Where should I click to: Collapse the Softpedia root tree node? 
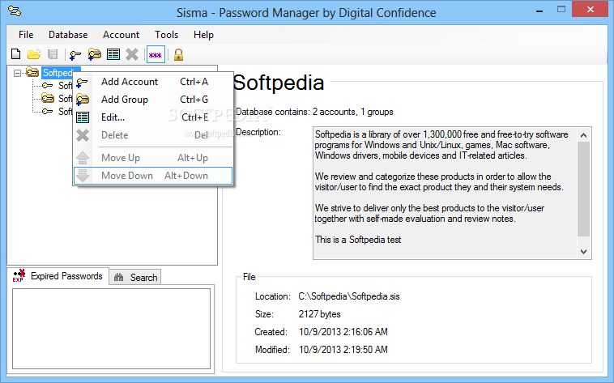(x=17, y=73)
